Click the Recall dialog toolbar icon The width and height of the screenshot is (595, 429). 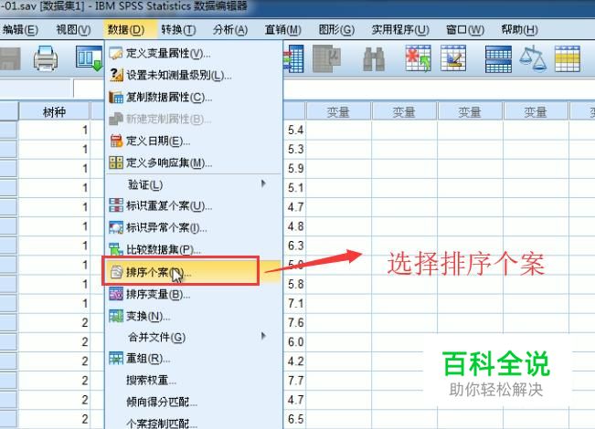click(x=90, y=58)
